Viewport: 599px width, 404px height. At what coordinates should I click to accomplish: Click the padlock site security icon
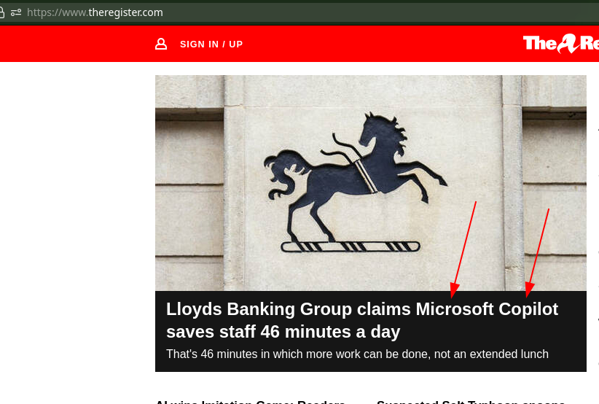(x=1, y=12)
